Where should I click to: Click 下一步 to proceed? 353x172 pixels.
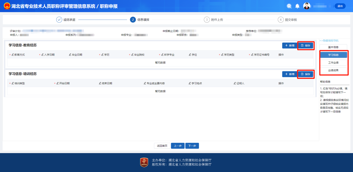[x=192, y=146]
